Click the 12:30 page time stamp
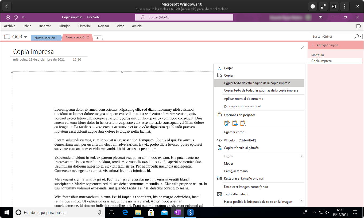 point(77,60)
